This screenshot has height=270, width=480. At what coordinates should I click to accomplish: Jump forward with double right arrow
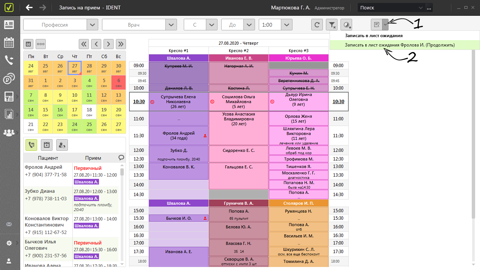121,44
